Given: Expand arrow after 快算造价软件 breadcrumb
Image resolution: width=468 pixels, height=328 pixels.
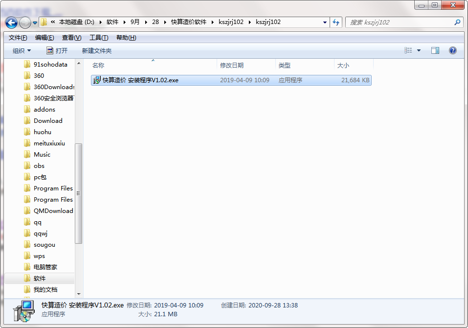Looking at the screenshot, I should [x=213, y=22].
